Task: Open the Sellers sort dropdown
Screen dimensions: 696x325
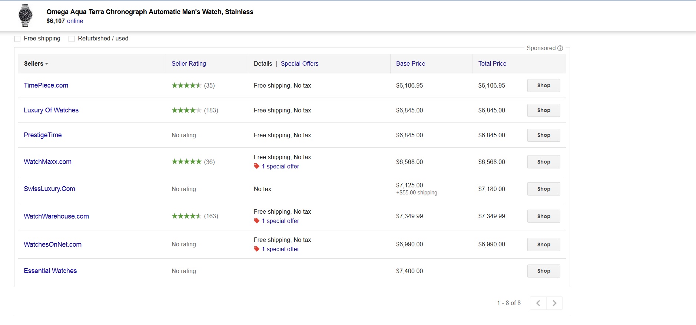Action: pyautogui.click(x=36, y=64)
